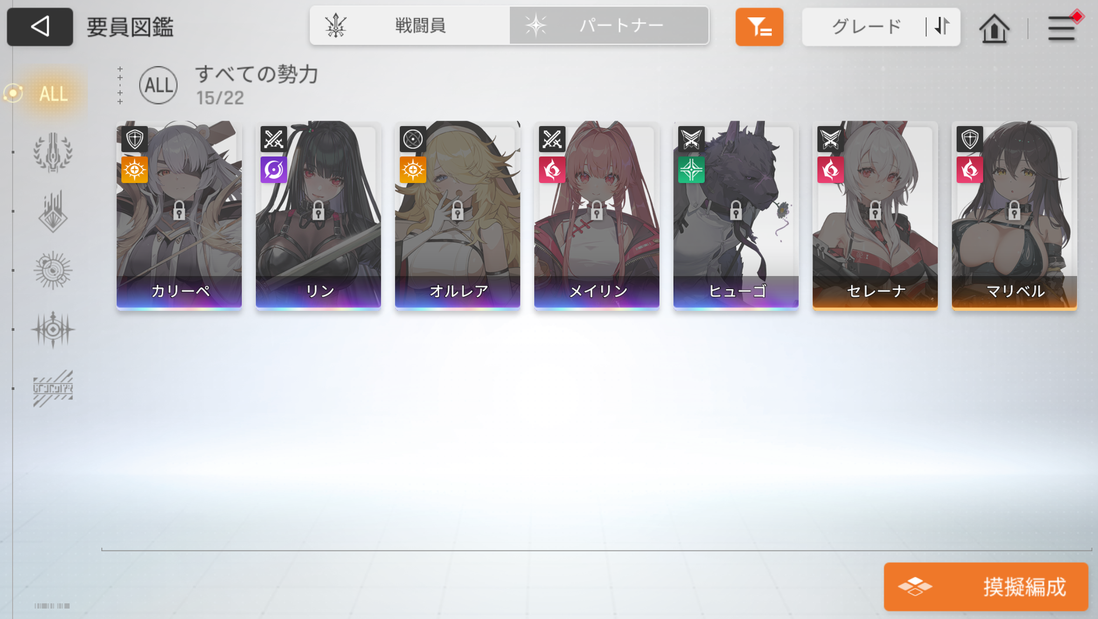Select the striped text faction icon
1098x619 pixels.
(53, 389)
